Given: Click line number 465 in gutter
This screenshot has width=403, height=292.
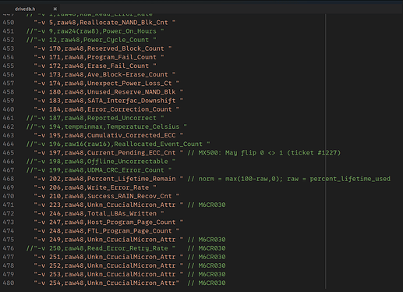Looking at the screenshot, I should click(9, 152).
